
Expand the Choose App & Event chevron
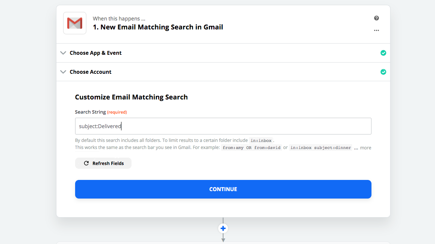click(63, 53)
